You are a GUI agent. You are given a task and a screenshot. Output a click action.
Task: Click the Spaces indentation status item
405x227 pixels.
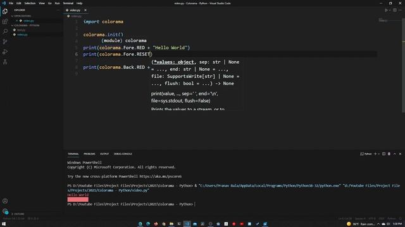[360, 219]
